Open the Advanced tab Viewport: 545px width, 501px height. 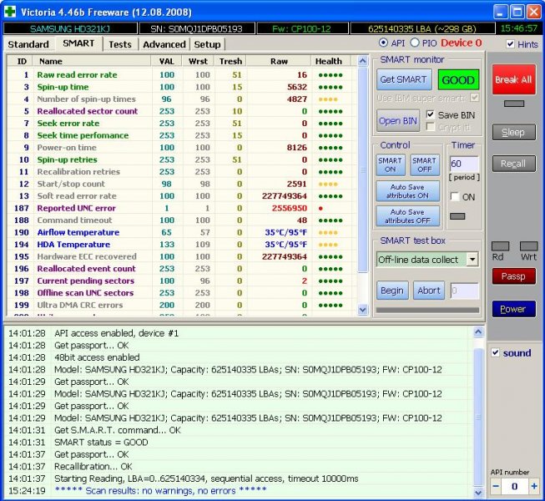coord(164,43)
